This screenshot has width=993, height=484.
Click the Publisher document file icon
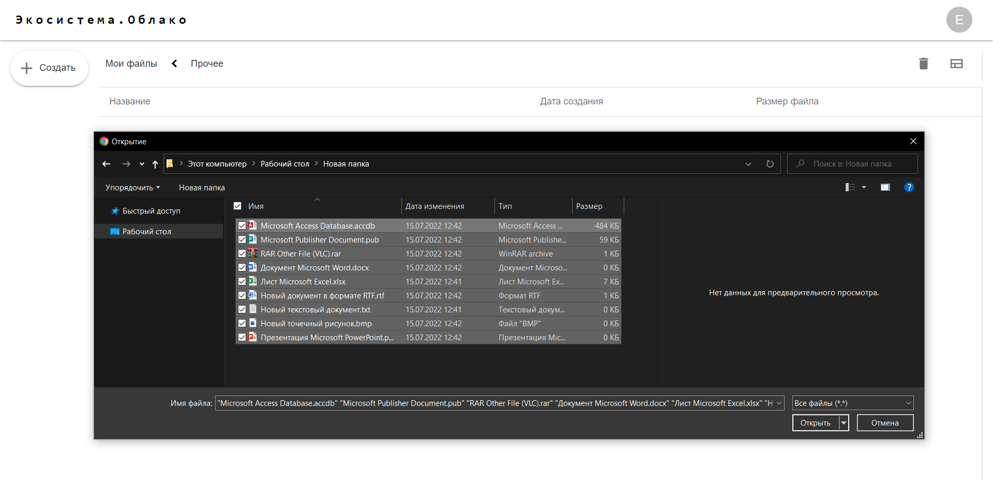pos(252,239)
